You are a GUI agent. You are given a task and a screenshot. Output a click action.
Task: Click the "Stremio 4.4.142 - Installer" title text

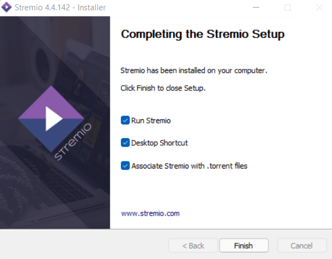pos(61,8)
